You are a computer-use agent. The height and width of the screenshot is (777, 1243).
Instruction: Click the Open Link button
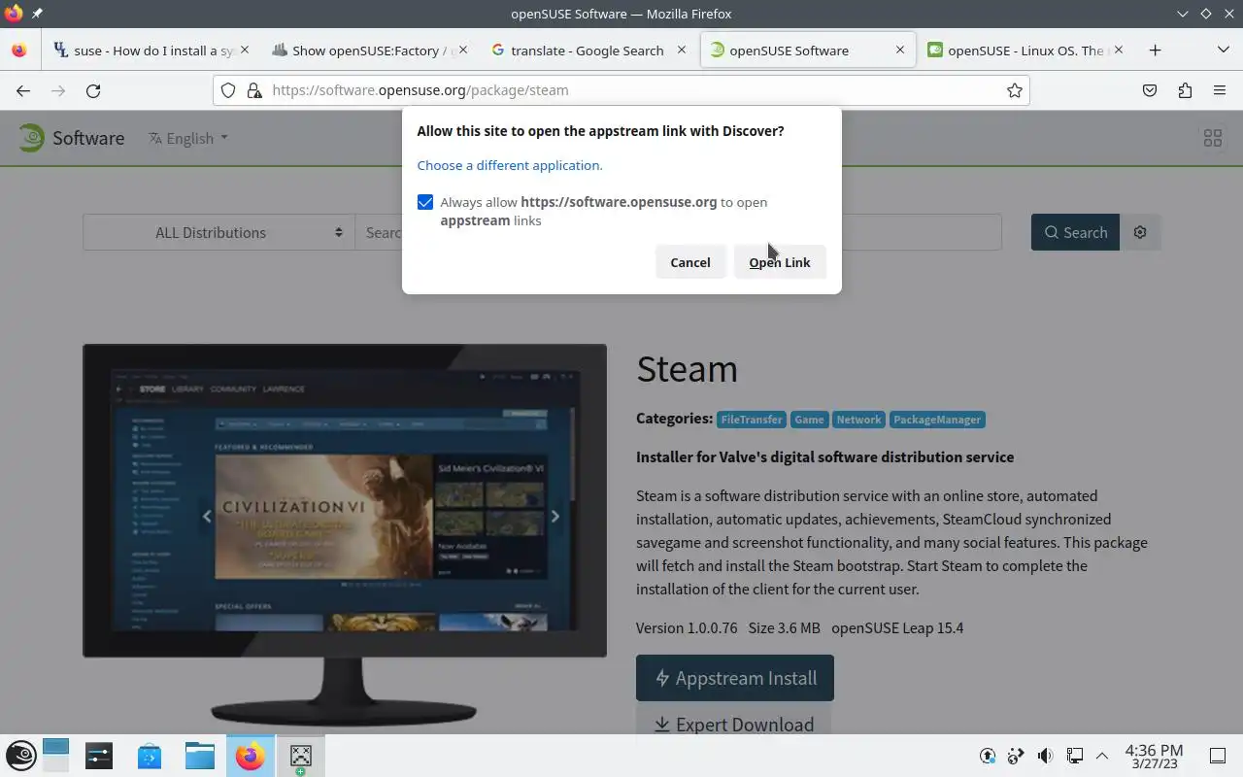point(780,262)
